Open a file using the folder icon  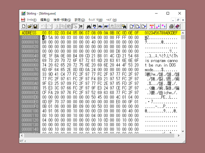pos(30,26)
